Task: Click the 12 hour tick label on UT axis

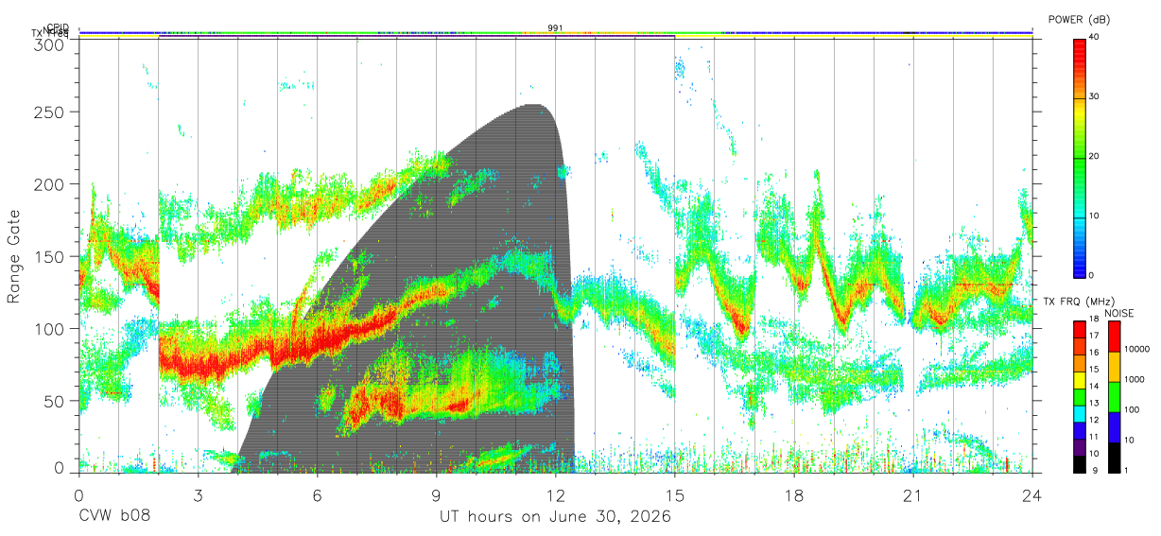Action: pos(555,495)
